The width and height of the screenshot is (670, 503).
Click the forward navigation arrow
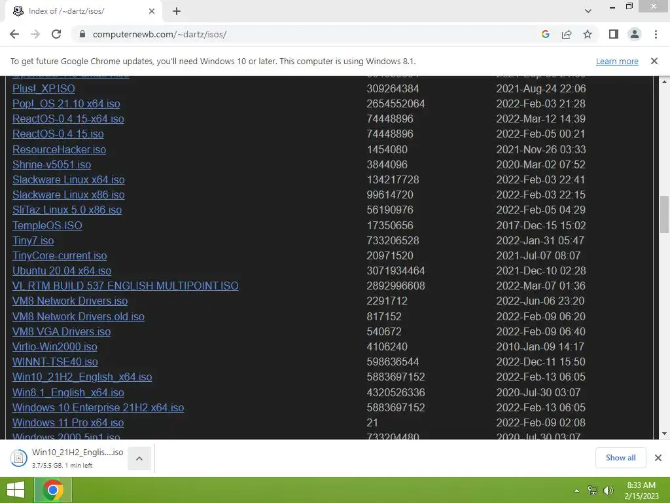click(x=35, y=34)
